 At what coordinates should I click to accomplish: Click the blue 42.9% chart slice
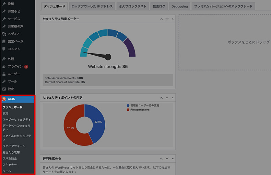[x=98, y=122]
